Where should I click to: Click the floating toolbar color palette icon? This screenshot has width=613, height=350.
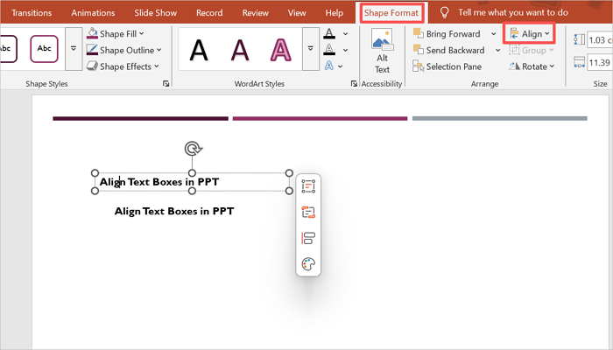tap(308, 264)
